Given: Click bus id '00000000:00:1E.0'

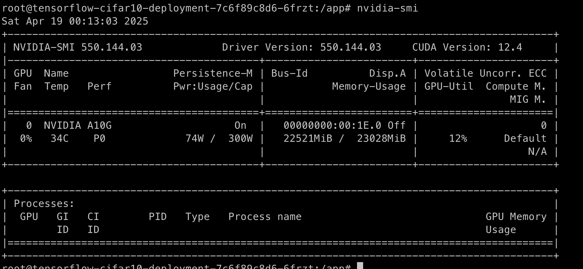Looking at the screenshot, I should pyautogui.click(x=332, y=125).
